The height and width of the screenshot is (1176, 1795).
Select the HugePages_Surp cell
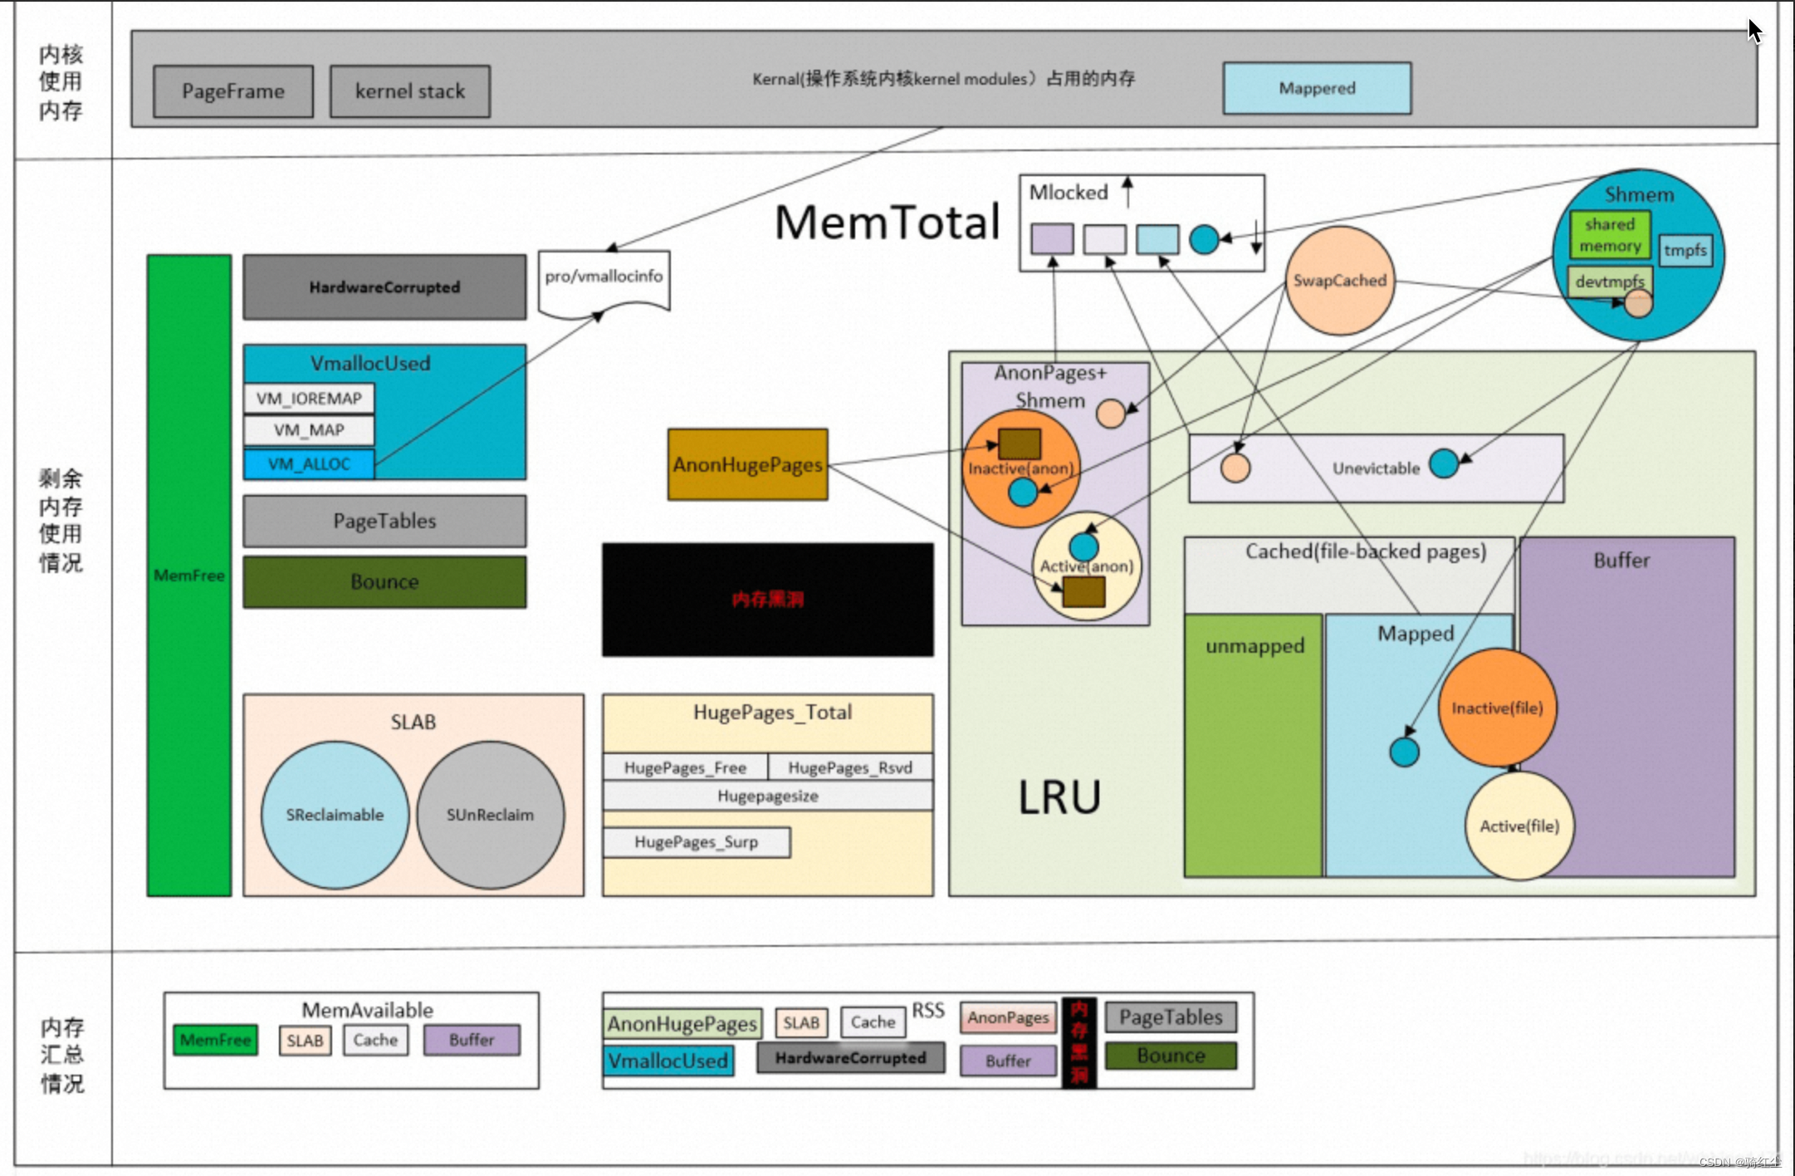click(697, 842)
